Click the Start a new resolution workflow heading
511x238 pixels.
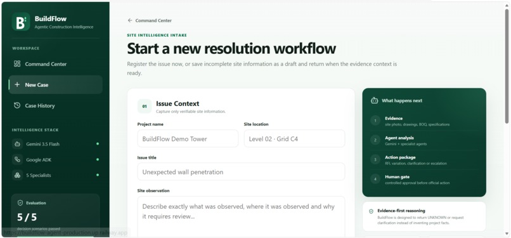click(x=231, y=48)
